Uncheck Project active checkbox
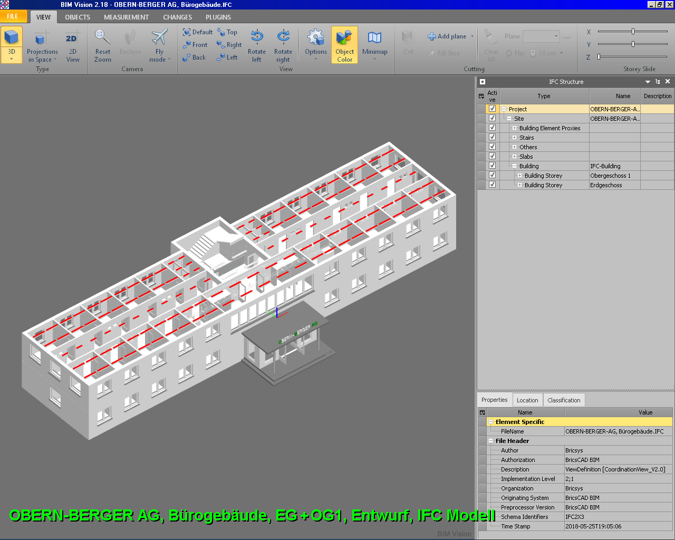675x540 pixels. click(x=493, y=109)
